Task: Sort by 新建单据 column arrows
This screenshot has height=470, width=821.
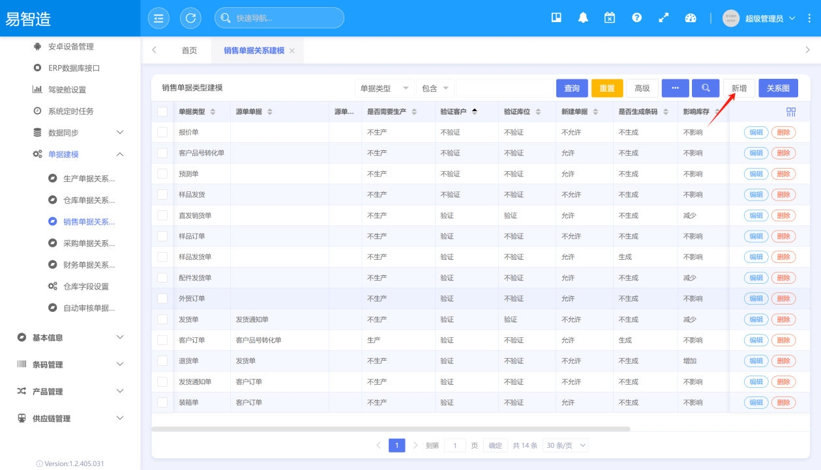Action: 595,112
